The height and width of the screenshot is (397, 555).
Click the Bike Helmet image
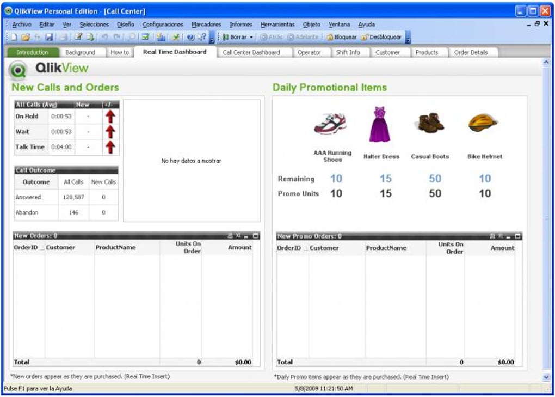tap(483, 123)
